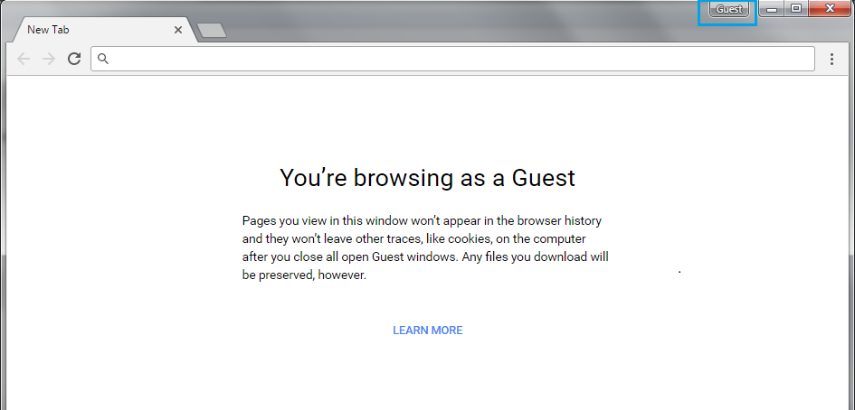Click the forward navigation arrow
The width and height of the screenshot is (855, 410).
point(49,59)
